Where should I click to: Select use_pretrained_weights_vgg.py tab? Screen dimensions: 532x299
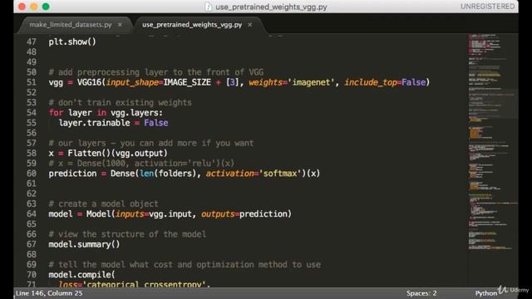click(x=192, y=25)
